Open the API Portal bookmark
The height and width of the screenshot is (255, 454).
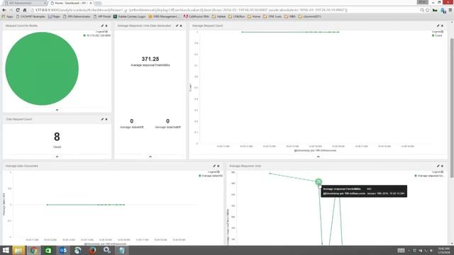tap(102, 16)
